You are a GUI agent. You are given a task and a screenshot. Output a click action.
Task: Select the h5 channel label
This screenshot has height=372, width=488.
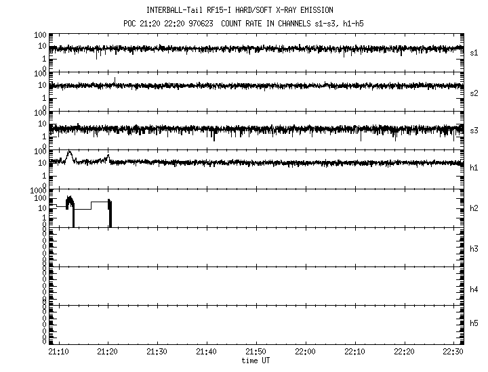pos(474,323)
